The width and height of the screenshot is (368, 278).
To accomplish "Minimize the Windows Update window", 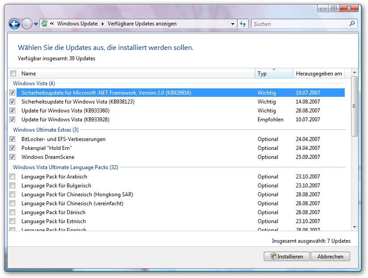I will coord(323,8).
